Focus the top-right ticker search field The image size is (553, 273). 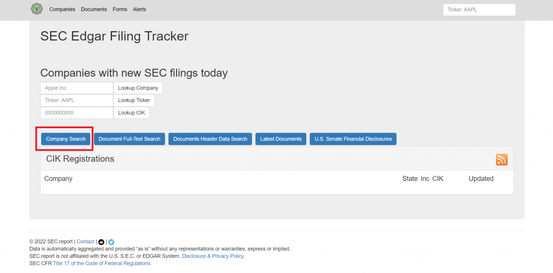pos(479,10)
